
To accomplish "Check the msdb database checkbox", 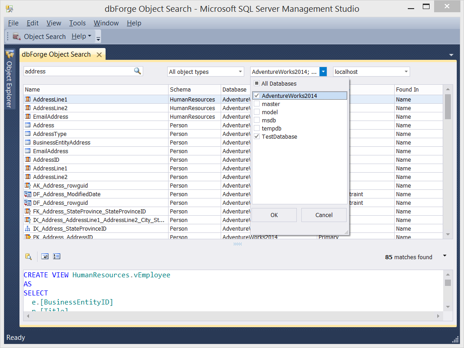I will tap(256, 120).
